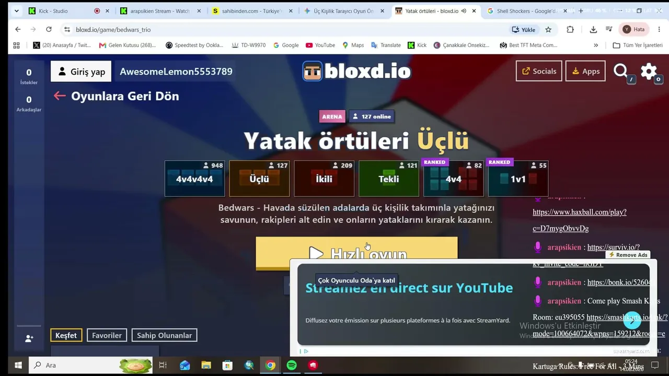Open Outlook from the taskbar
Image resolution: width=669 pixels, height=376 pixels.
click(x=184, y=365)
